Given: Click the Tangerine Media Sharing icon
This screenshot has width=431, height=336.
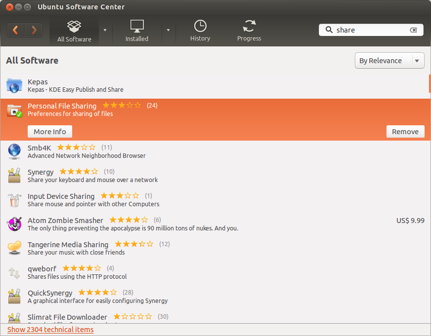Looking at the screenshot, I should point(14,248).
